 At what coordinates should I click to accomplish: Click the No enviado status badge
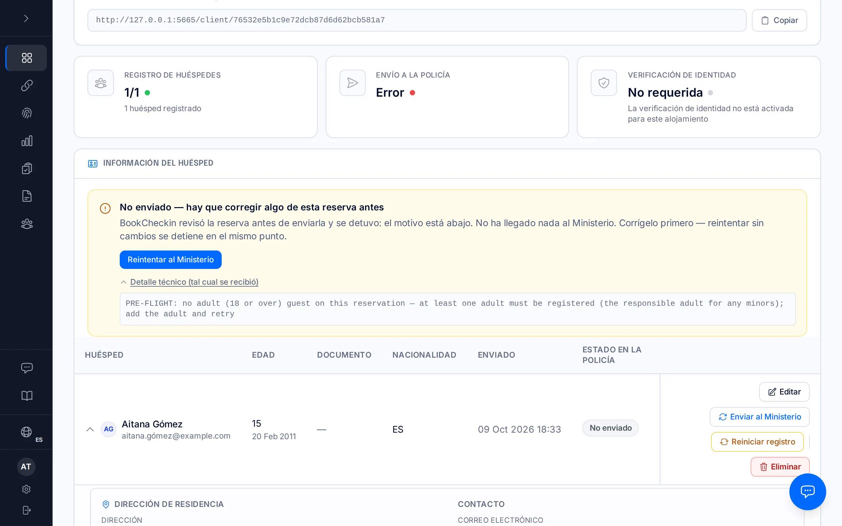(x=610, y=428)
